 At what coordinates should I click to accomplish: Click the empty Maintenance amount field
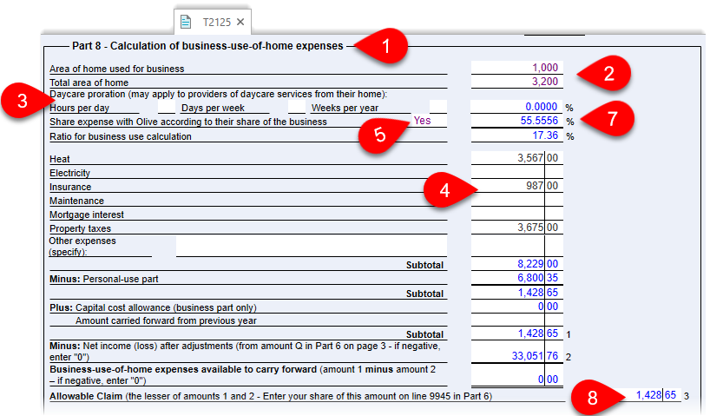coord(516,200)
